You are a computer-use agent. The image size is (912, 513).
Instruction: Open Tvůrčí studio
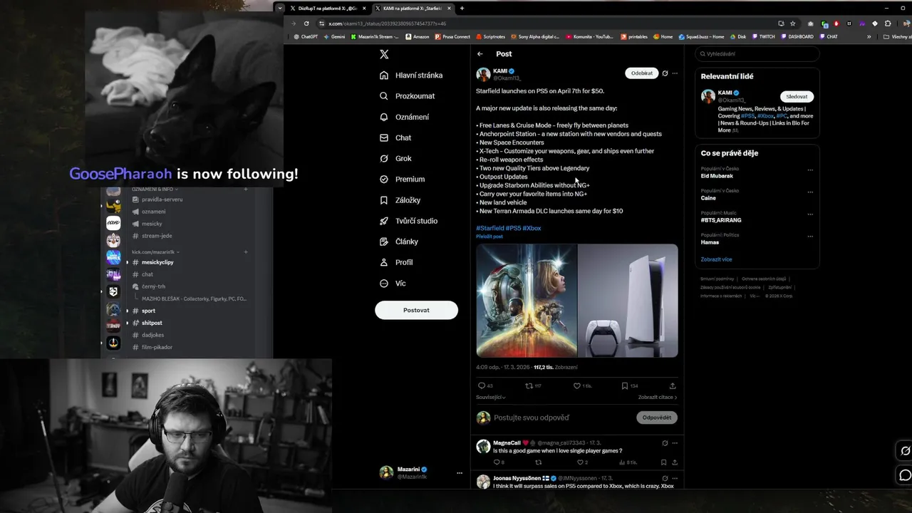click(x=408, y=221)
